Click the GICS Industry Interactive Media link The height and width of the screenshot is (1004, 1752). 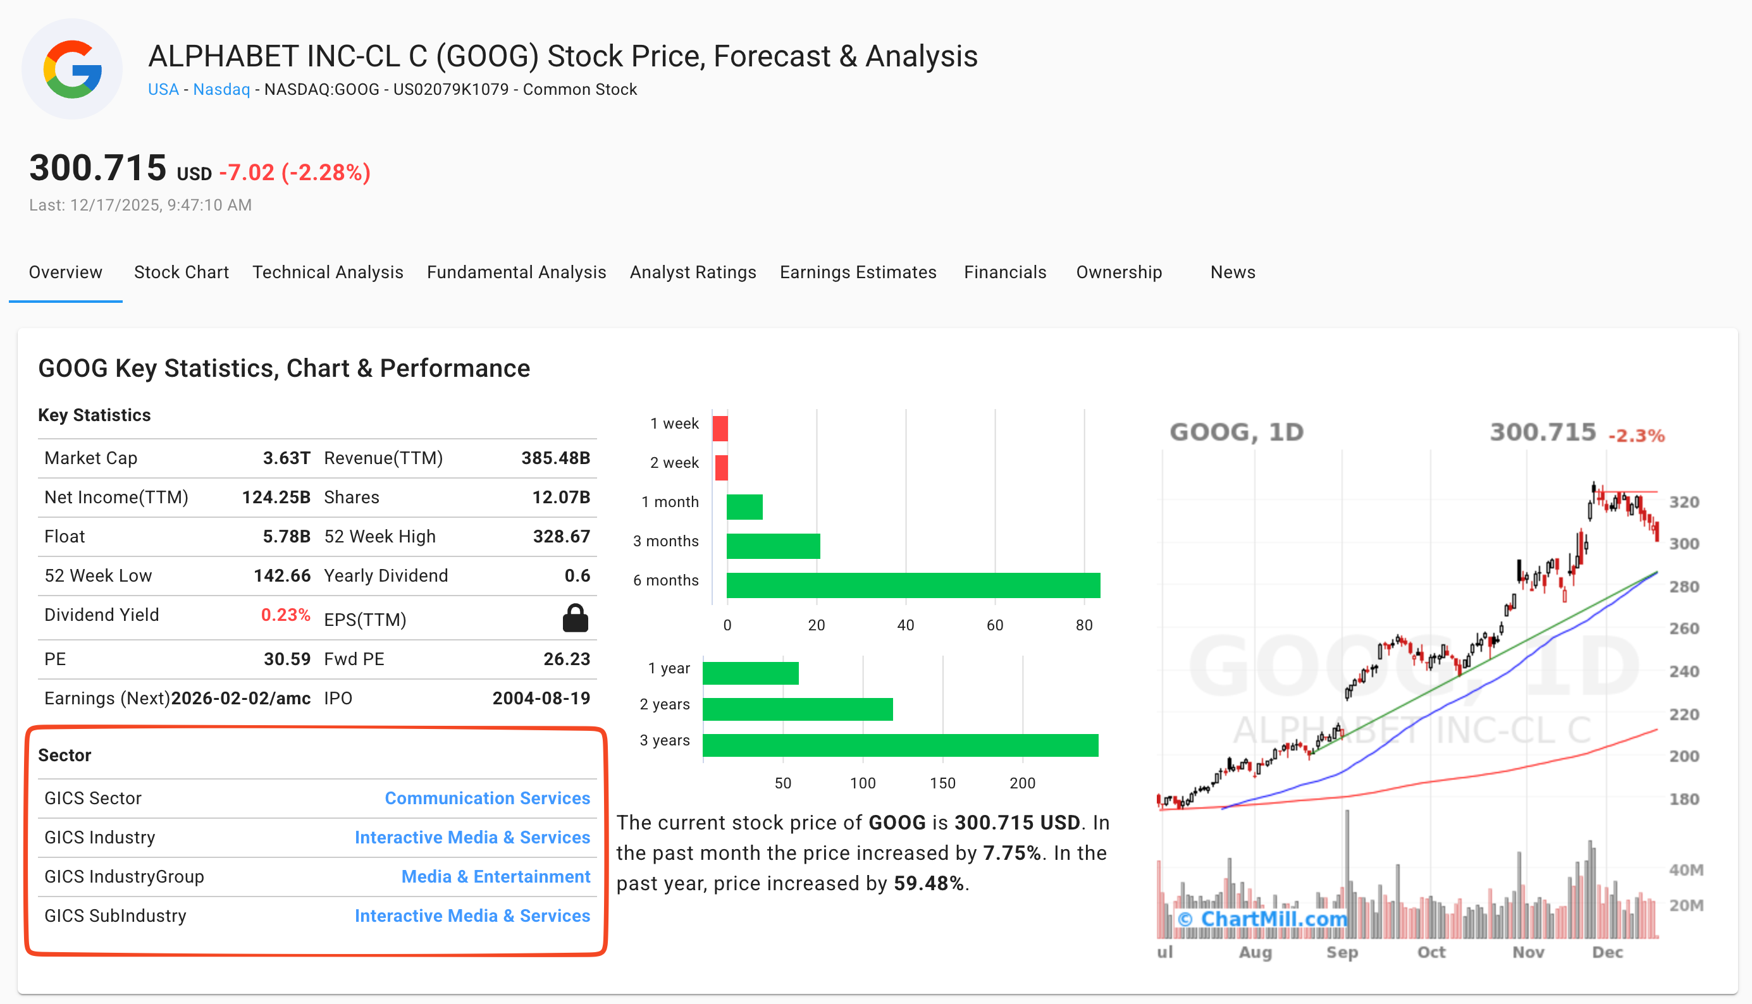pyautogui.click(x=472, y=837)
